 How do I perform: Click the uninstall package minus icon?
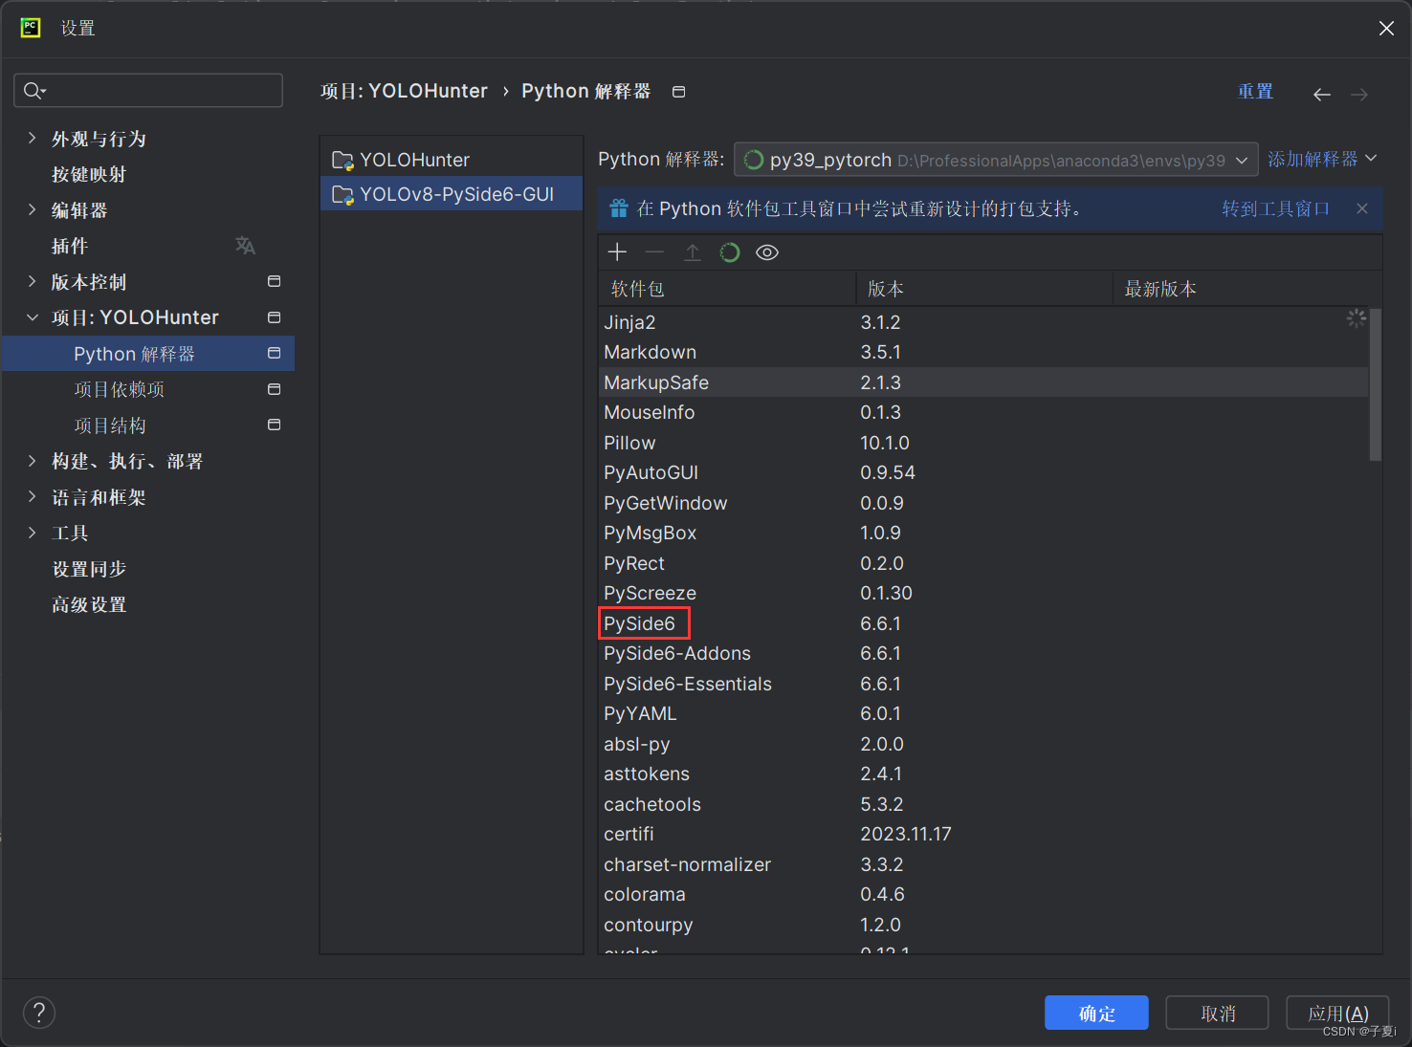click(x=654, y=252)
